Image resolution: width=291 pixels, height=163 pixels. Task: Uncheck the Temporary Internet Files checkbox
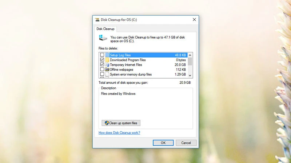102,64
